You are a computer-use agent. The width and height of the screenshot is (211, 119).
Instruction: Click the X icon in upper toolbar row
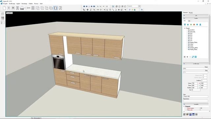[107, 6]
